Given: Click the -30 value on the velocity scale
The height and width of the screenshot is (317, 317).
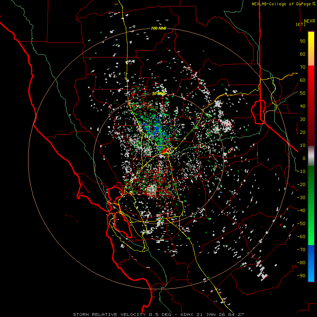Looking at the screenshot, I should [301, 198].
